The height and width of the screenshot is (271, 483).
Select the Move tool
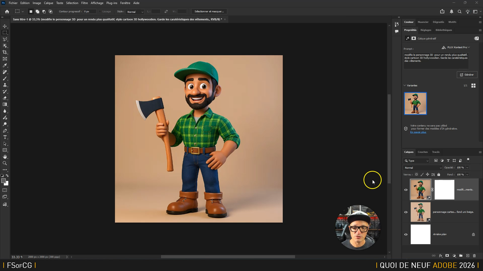[5, 26]
